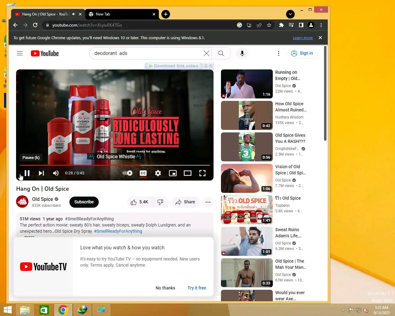Open File Explorer from taskbar

pos(25,310)
